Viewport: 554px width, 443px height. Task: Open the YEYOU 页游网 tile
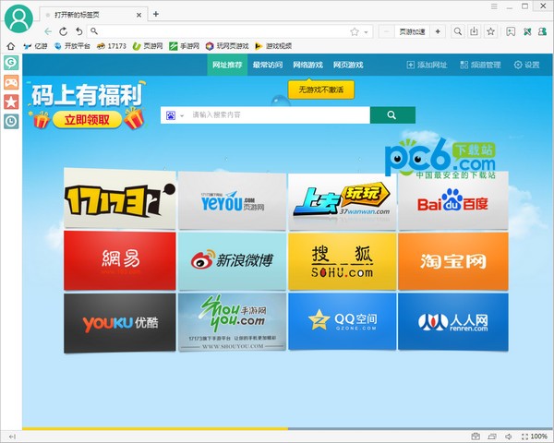point(232,200)
